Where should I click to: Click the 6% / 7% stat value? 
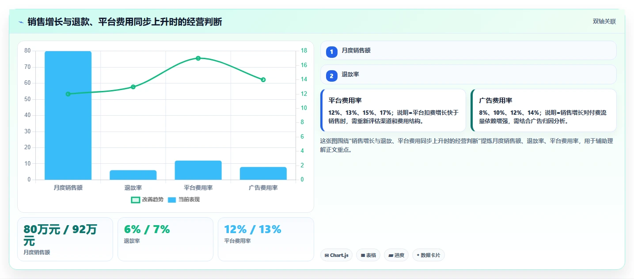pos(147,230)
